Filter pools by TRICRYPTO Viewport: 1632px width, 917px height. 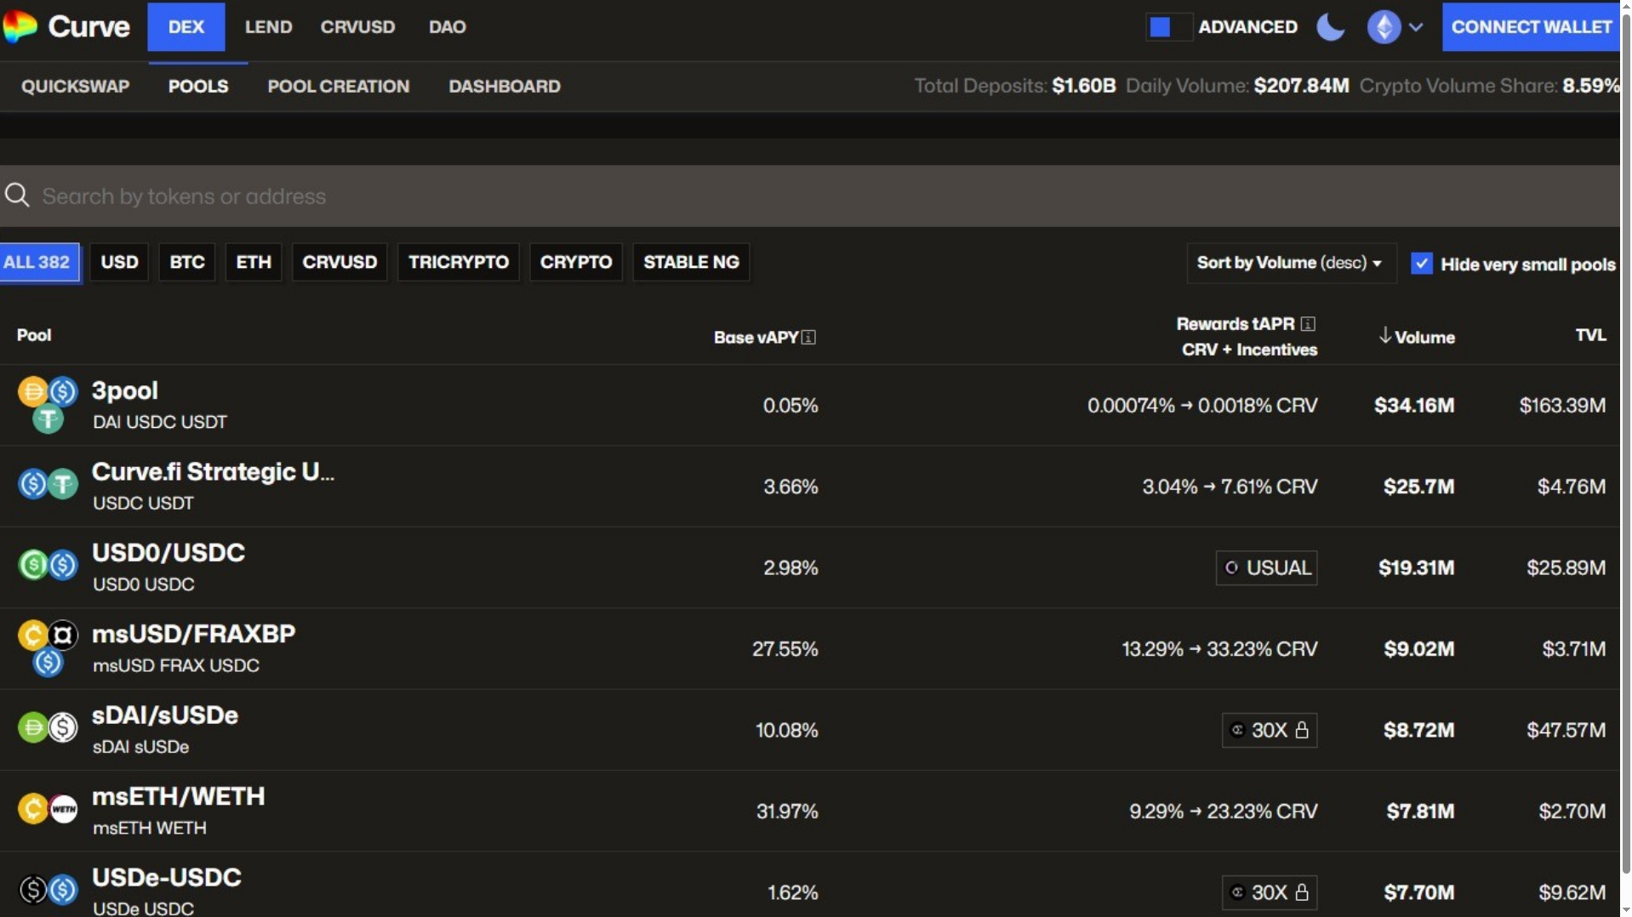459,262
